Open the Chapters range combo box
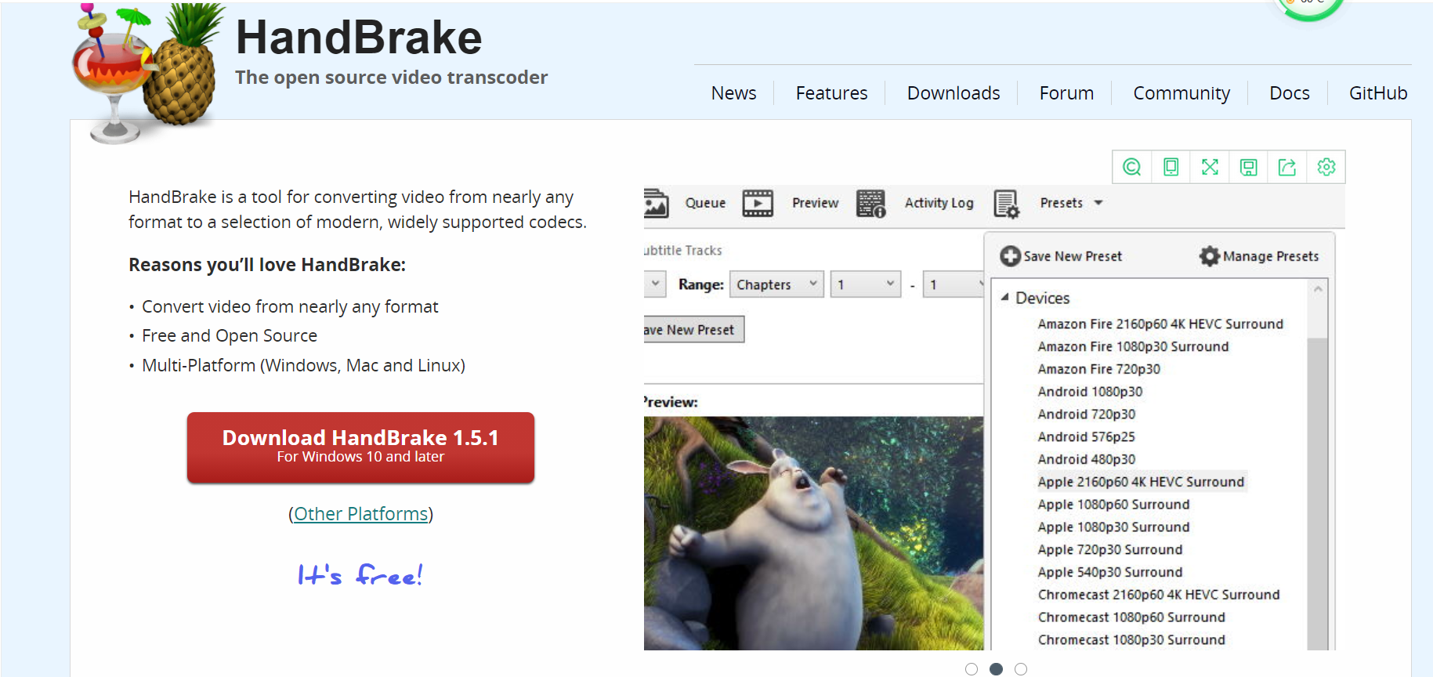Image resolution: width=1433 pixels, height=677 pixels. point(776,284)
